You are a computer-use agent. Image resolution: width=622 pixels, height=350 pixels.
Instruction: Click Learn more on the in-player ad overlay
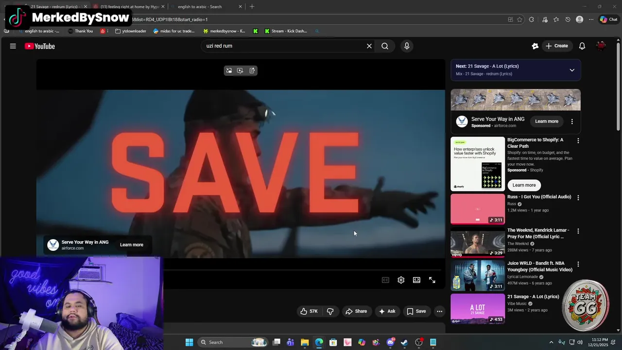(x=132, y=245)
